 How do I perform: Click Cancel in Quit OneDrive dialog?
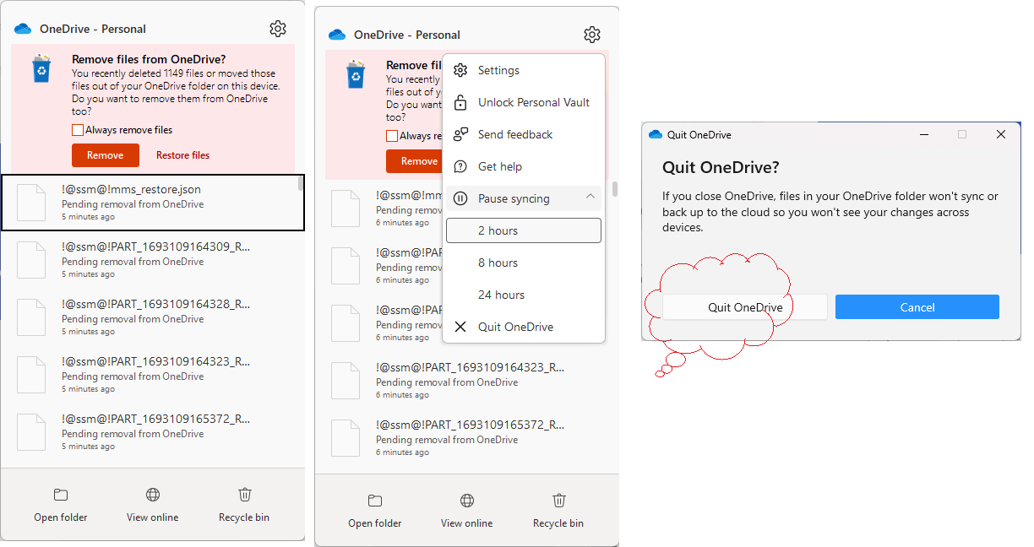pyautogui.click(x=917, y=307)
